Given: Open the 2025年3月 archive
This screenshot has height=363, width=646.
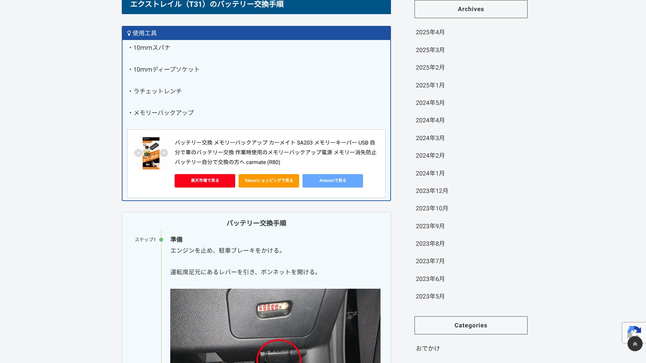Looking at the screenshot, I should [x=430, y=50].
